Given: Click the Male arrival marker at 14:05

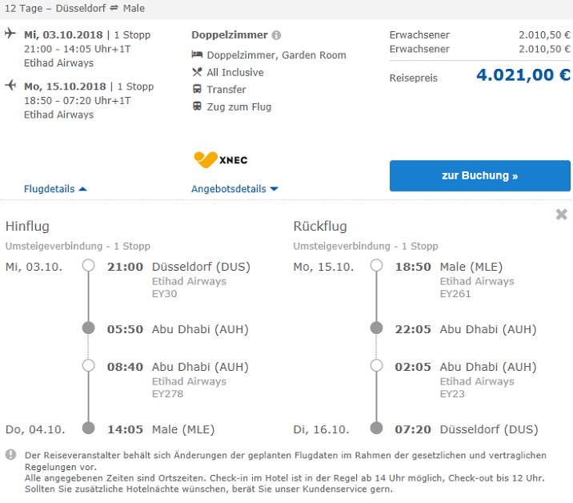Looking at the screenshot, I should 89,429.
